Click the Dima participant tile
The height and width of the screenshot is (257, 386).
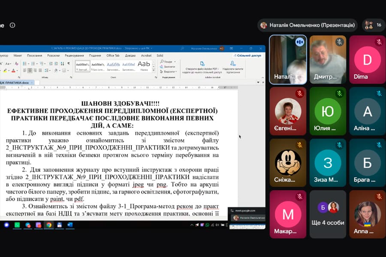point(367,59)
